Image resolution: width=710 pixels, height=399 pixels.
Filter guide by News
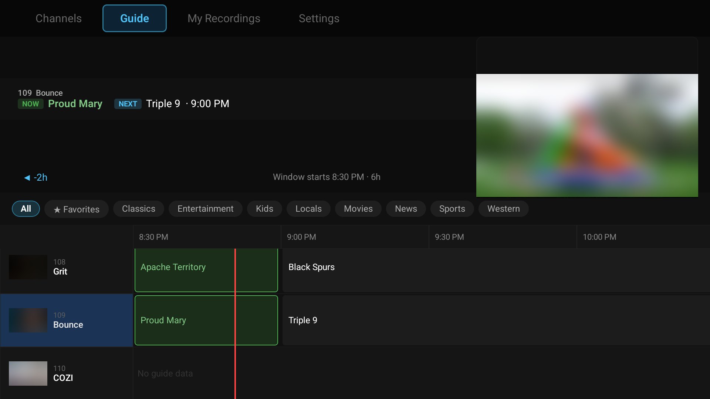click(x=406, y=209)
